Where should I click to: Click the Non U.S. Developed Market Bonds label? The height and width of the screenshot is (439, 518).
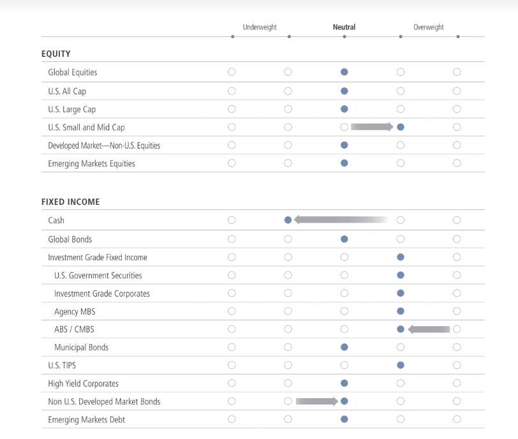pyautogui.click(x=104, y=402)
